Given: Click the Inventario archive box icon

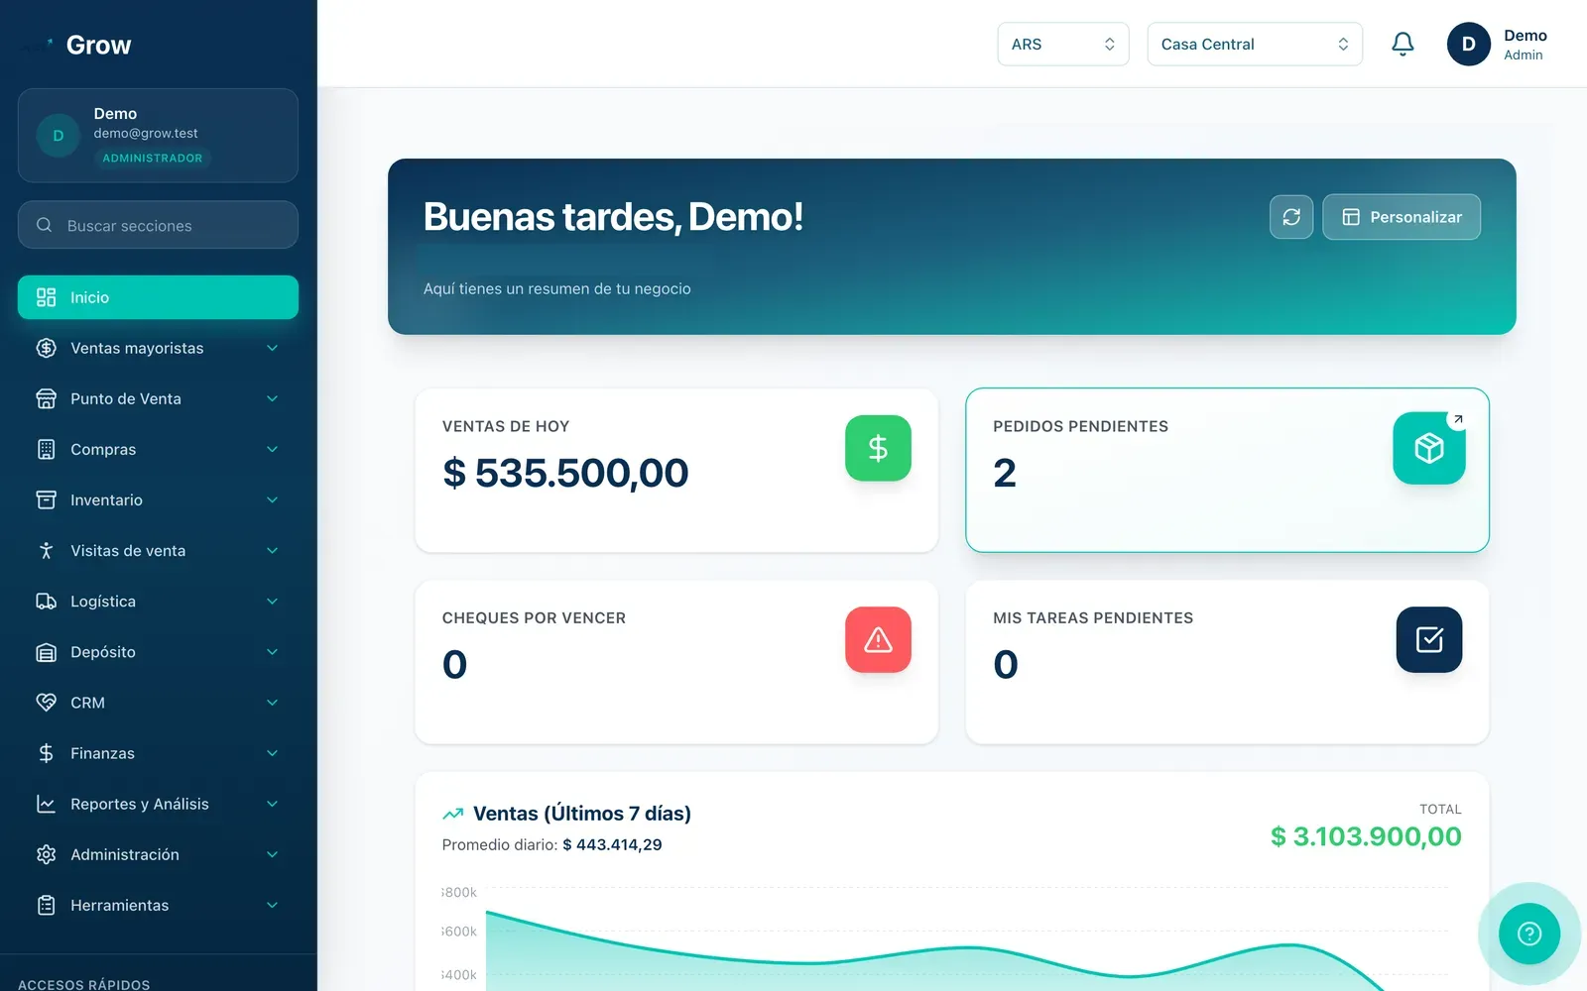Looking at the screenshot, I should (46, 499).
